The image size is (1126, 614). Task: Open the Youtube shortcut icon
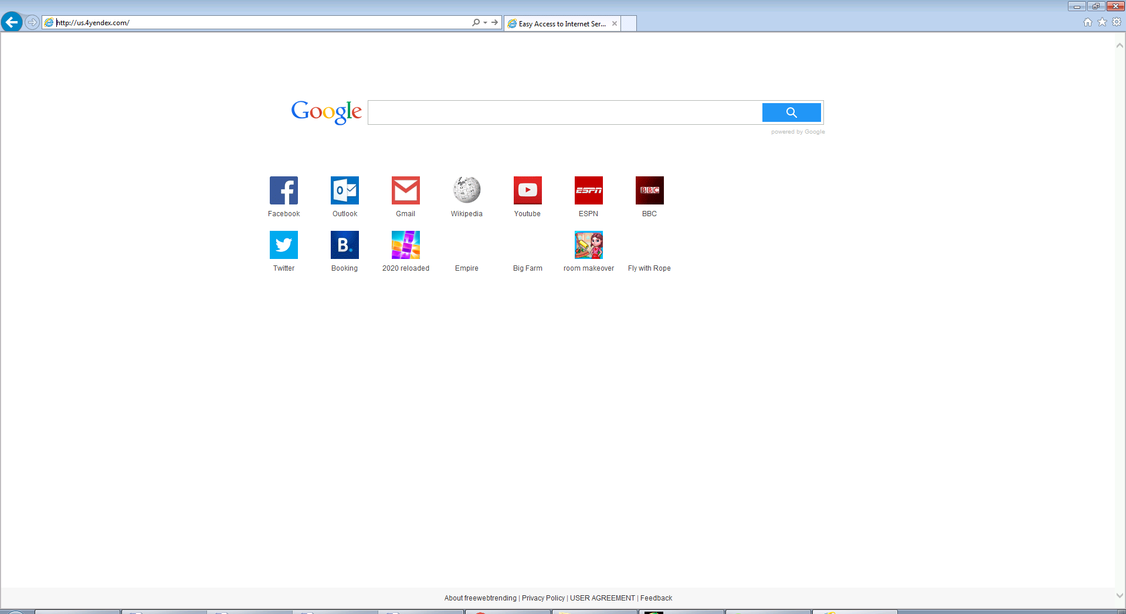point(528,190)
